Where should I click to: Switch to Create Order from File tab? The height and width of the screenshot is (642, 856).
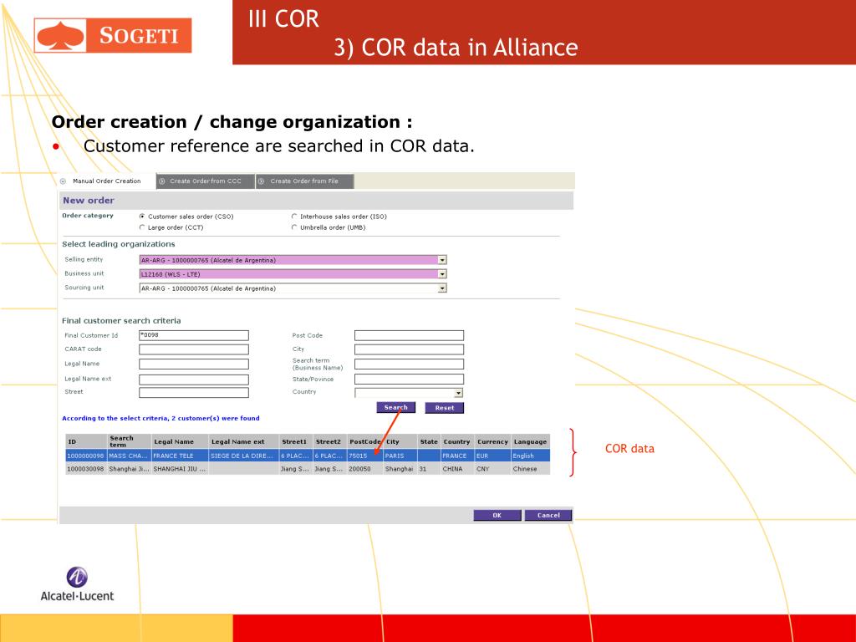click(304, 181)
